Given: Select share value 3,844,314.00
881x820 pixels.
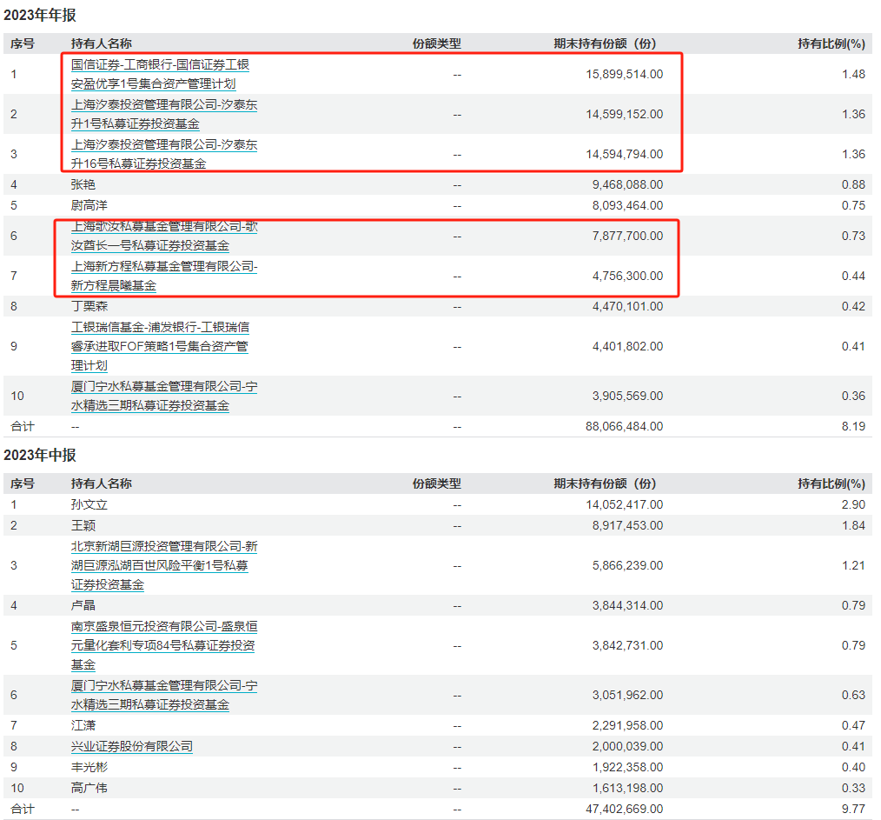Looking at the screenshot, I should (x=627, y=605).
